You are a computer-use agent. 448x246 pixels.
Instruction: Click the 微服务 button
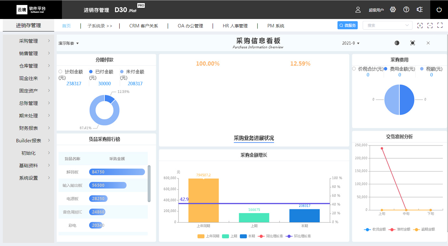pos(347,26)
